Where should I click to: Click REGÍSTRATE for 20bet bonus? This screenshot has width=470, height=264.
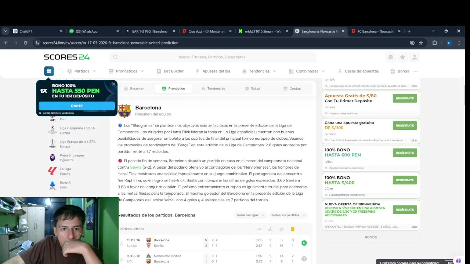tap(405, 180)
